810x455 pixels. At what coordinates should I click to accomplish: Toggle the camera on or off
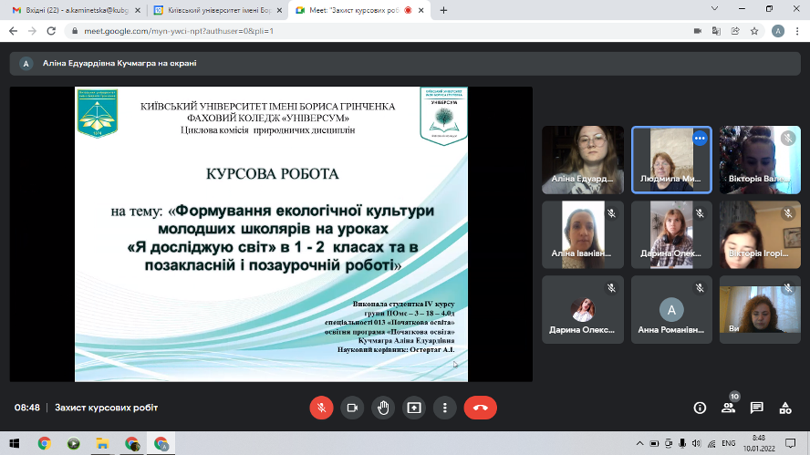pos(352,408)
